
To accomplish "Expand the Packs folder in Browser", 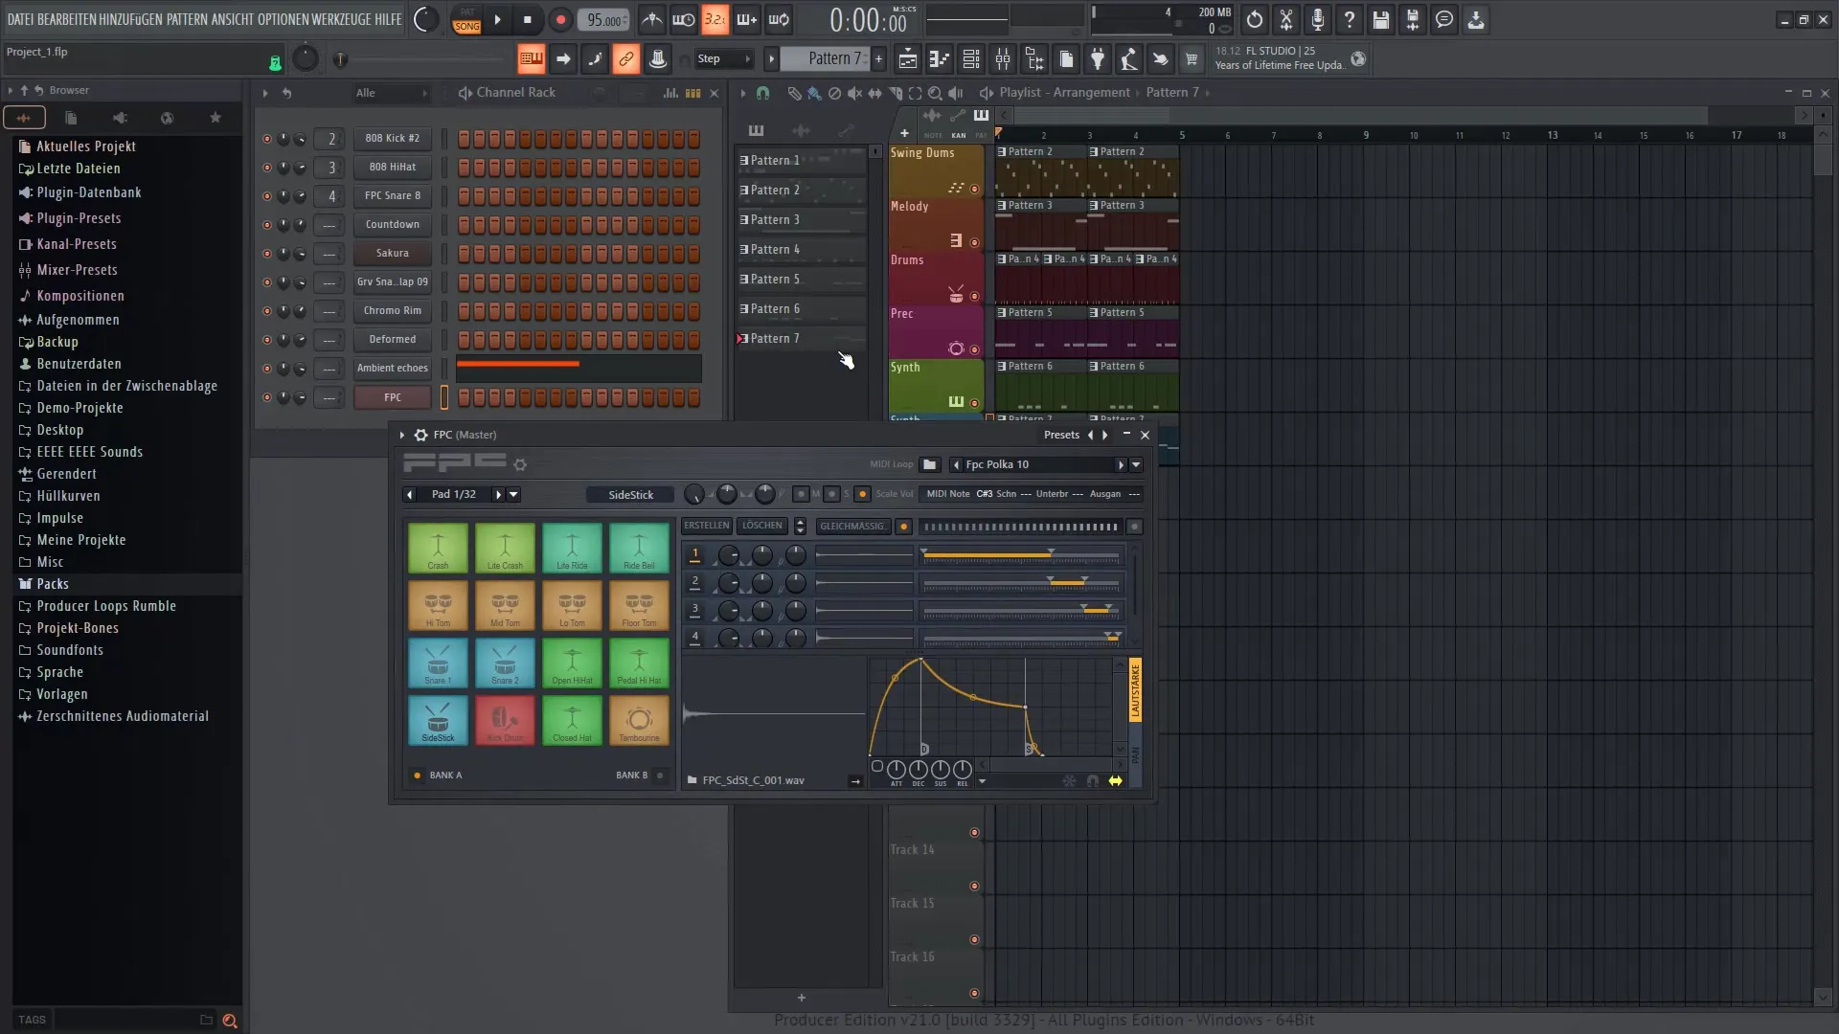I will coord(52,582).
